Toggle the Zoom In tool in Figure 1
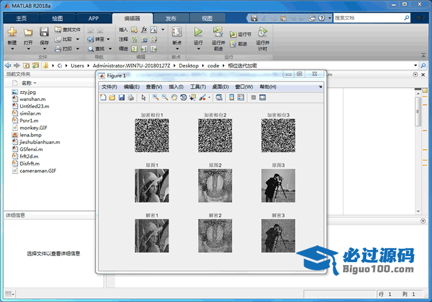 coord(156,97)
